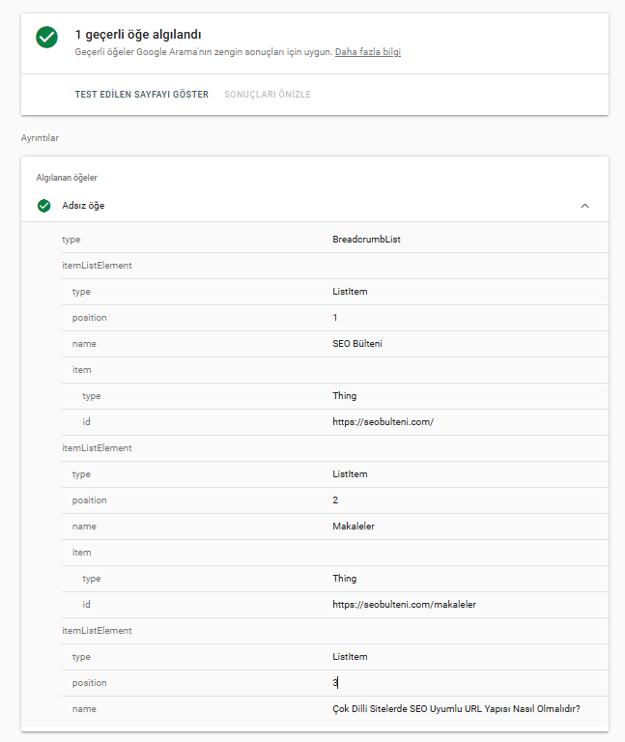Click the position value 1
The image size is (625, 742).
[334, 318]
